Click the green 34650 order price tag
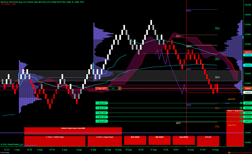This screenshot has width=252, height=154. pos(247,108)
